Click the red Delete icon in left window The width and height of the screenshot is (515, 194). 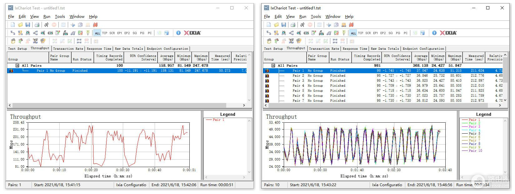[x=95, y=25]
